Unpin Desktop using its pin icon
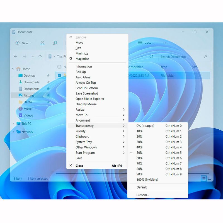223x223 pixels. 48,76
